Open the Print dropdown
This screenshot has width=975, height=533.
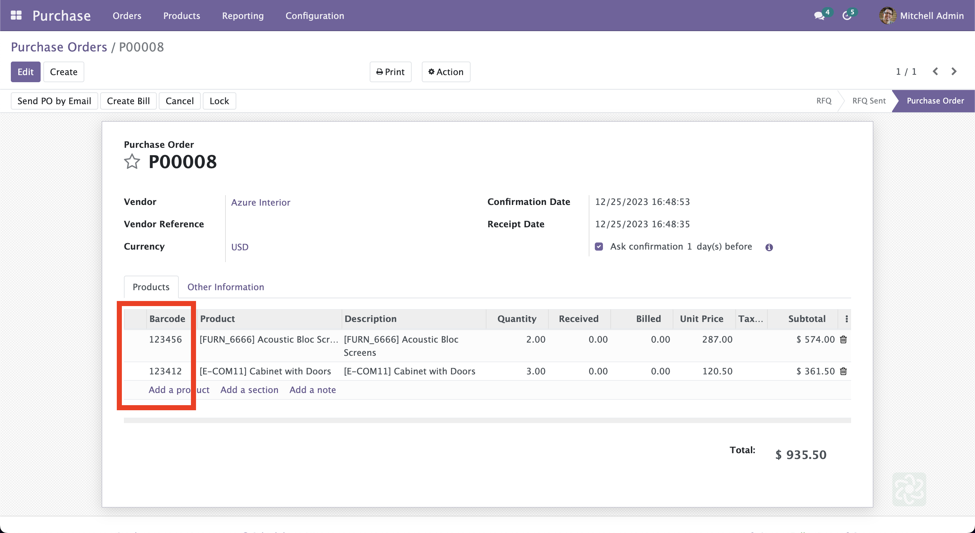[x=390, y=72]
